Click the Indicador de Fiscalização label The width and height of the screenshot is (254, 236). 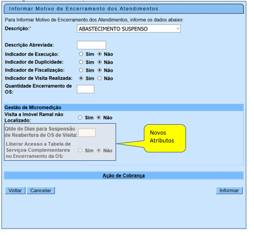point(35,70)
